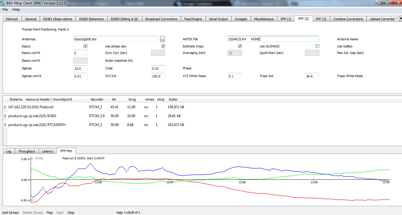Open the Latency tab
This screenshot has width=402, height=215.
[x=48, y=151]
